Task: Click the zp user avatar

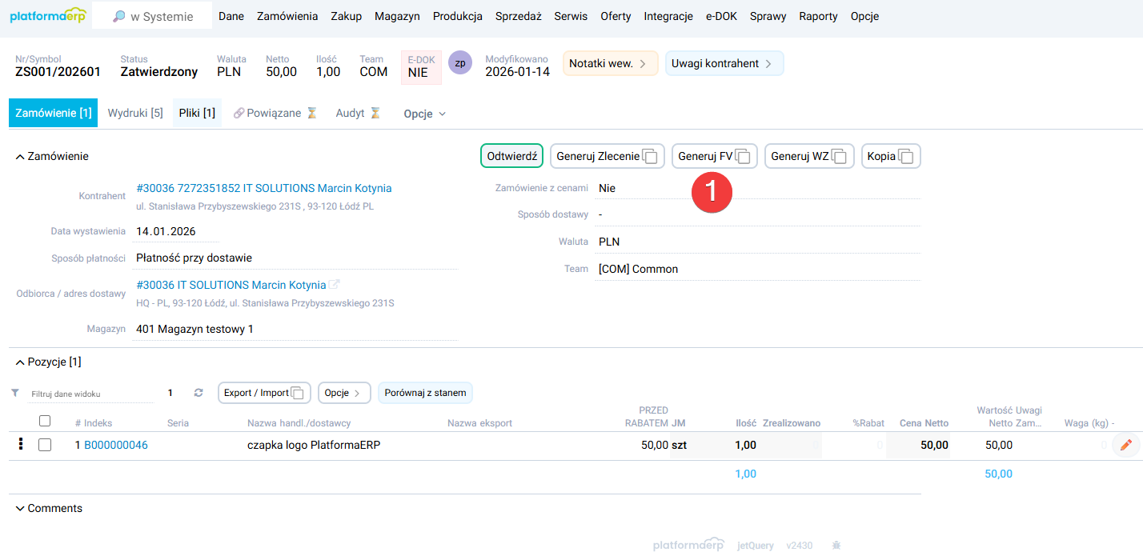Action: pos(460,62)
